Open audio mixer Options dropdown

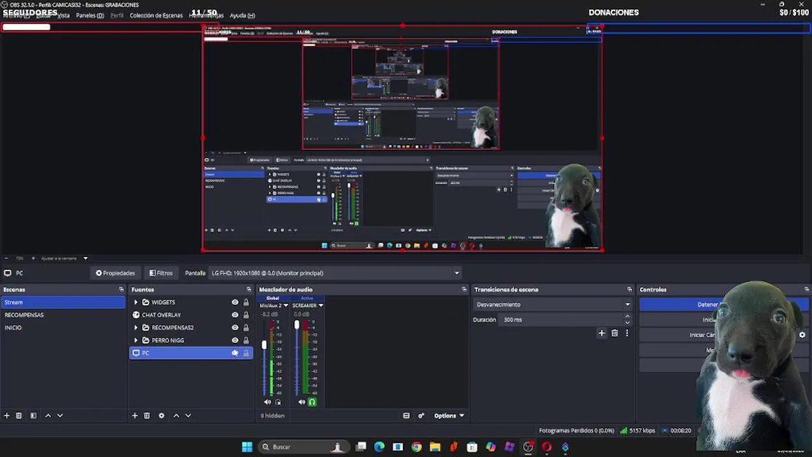449,416
